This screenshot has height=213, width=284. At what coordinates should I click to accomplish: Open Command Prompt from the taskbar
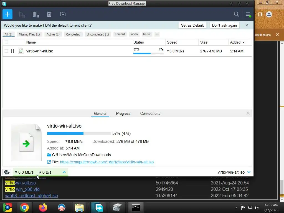pos(136,207)
